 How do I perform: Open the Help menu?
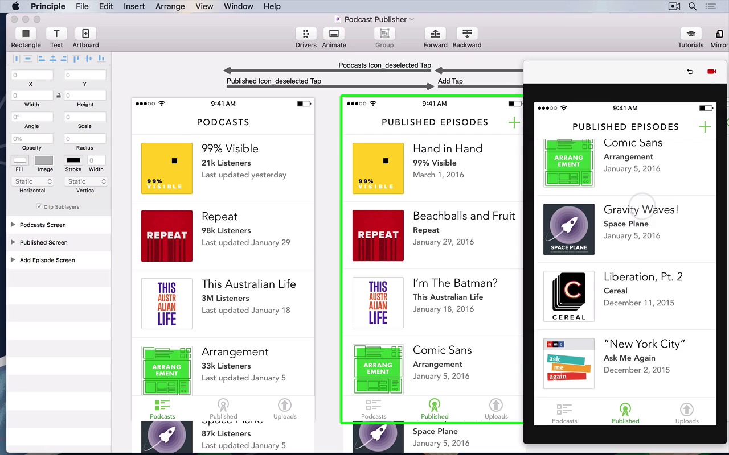point(272,6)
